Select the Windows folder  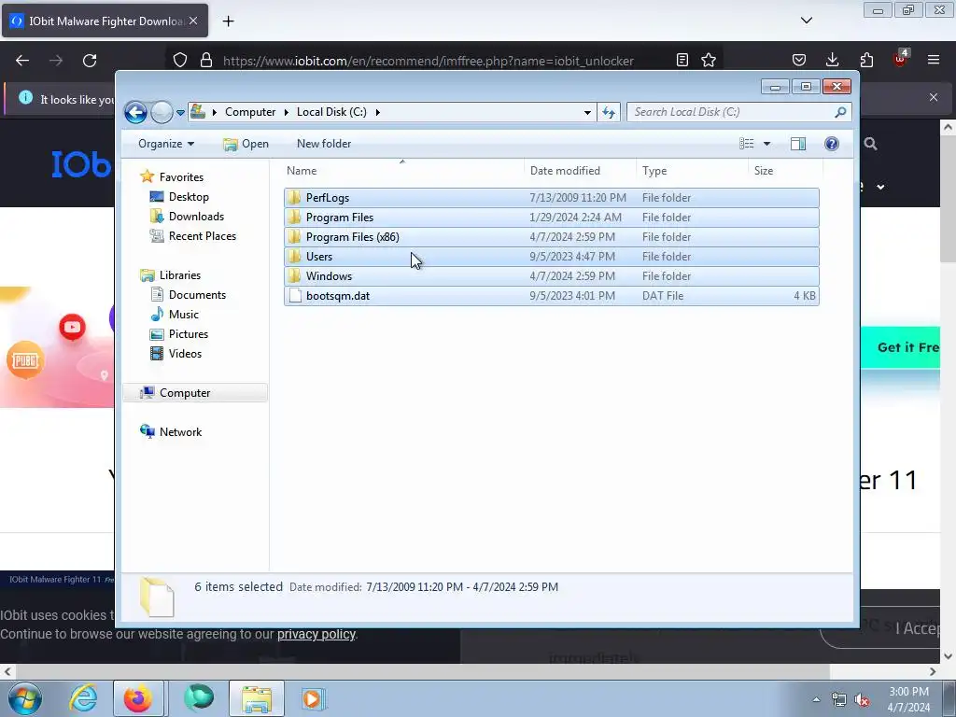(x=551, y=275)
